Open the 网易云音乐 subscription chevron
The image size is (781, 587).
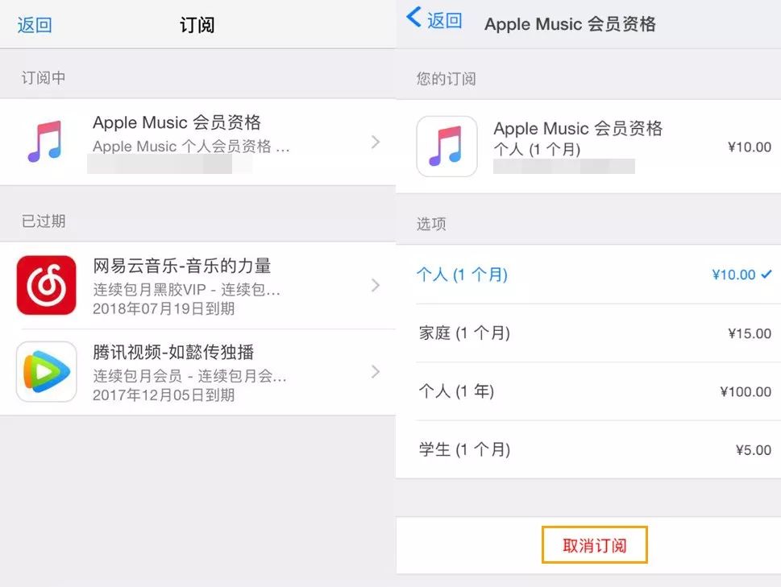pos(376,285)
